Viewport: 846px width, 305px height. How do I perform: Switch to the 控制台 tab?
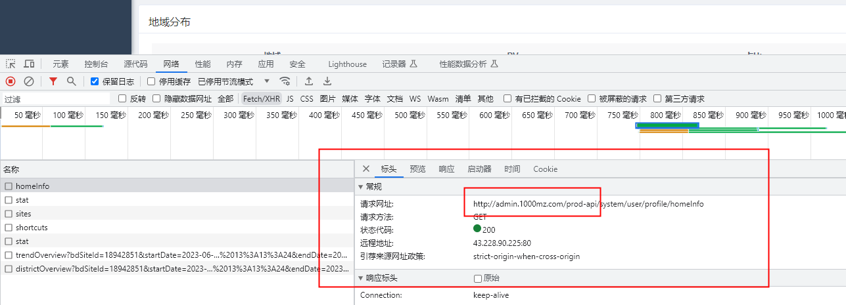[x=96, y=64]
